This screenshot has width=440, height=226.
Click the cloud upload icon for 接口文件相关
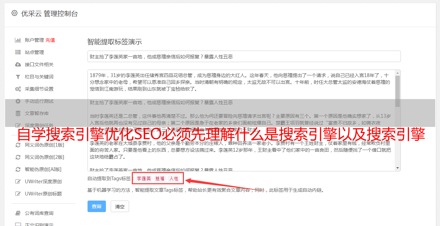click(x=18, y=64)
